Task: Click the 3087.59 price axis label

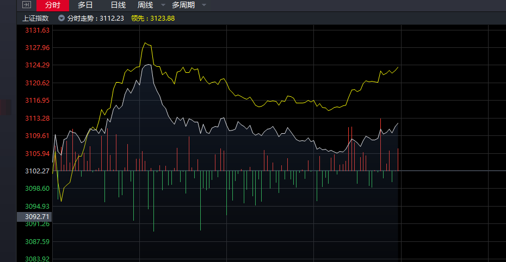Action: [x=38, y=241]
